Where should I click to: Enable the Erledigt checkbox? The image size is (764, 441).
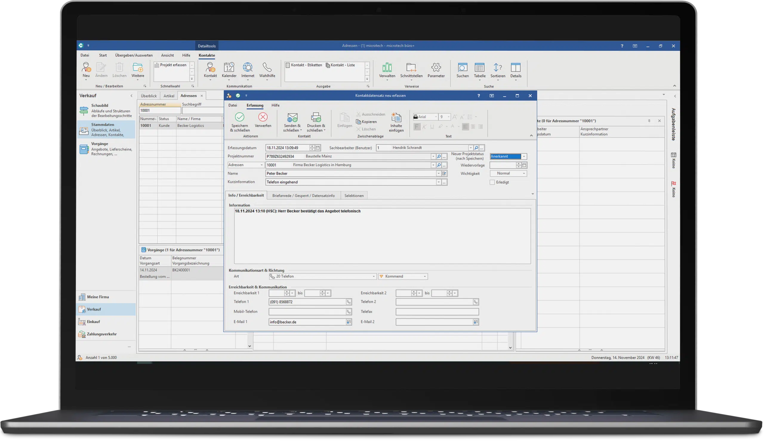[x=492, y=182]
